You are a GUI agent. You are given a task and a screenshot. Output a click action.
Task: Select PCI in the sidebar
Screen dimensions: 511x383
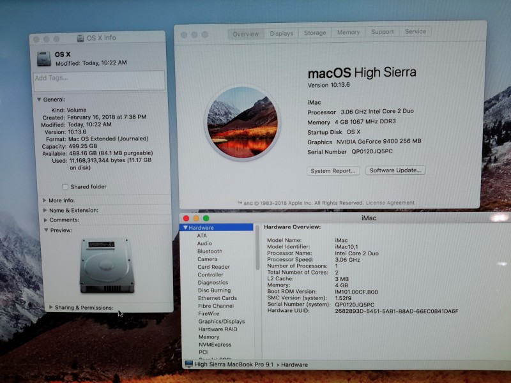(x=203, y=352)
